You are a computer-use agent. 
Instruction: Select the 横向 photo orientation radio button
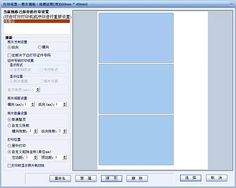40,47
